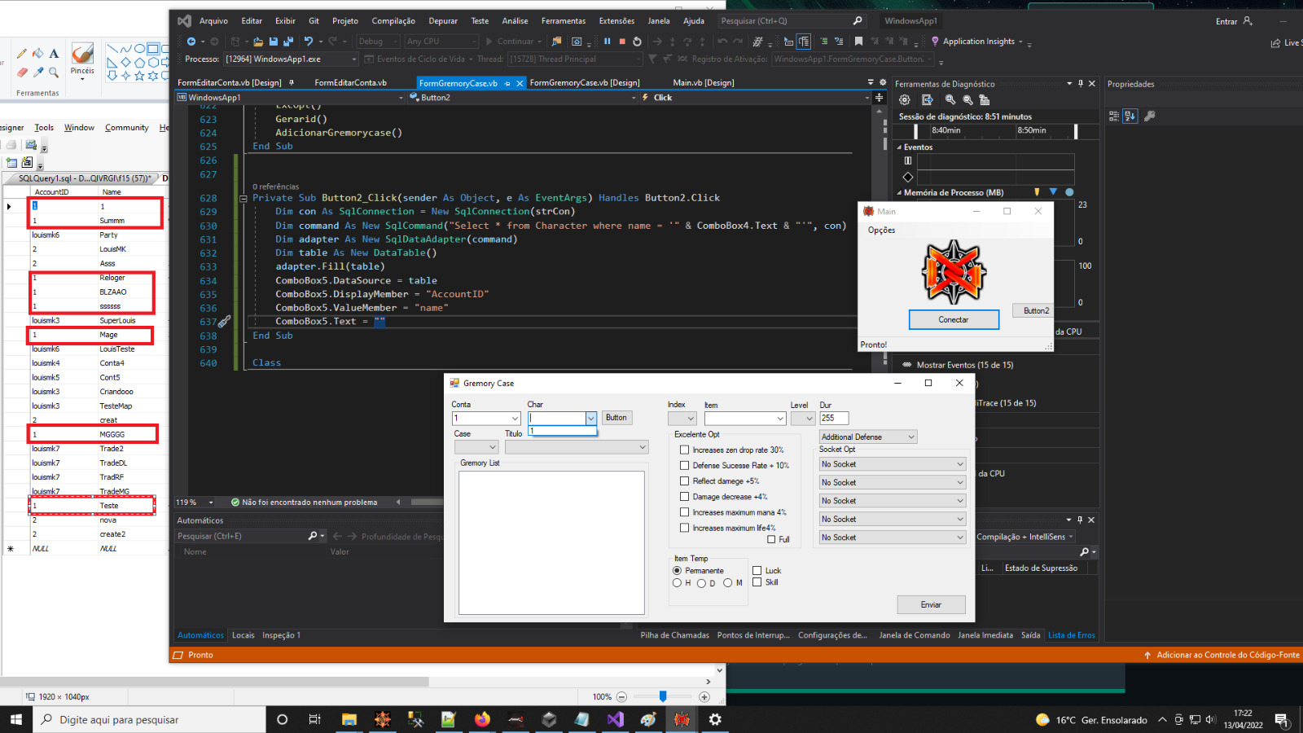This screenshot has width=1303, height=733.
Task: Collapse the Eventos section
Action: 900,147
